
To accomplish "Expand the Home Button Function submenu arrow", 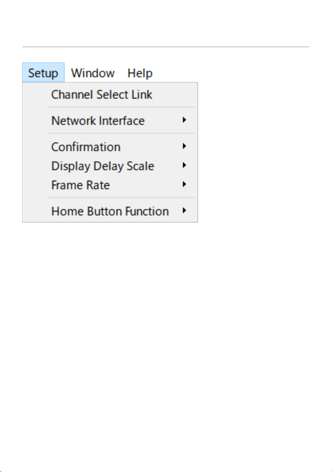I will coord(184,211).
